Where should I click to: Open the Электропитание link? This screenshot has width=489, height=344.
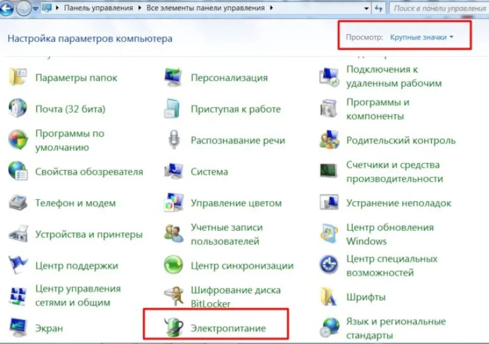pyautogui.click(x=229, y=328)
